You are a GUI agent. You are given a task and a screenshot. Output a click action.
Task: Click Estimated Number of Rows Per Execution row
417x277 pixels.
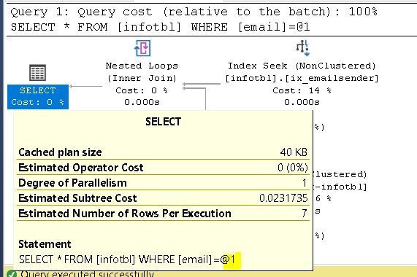click(163, 214)
